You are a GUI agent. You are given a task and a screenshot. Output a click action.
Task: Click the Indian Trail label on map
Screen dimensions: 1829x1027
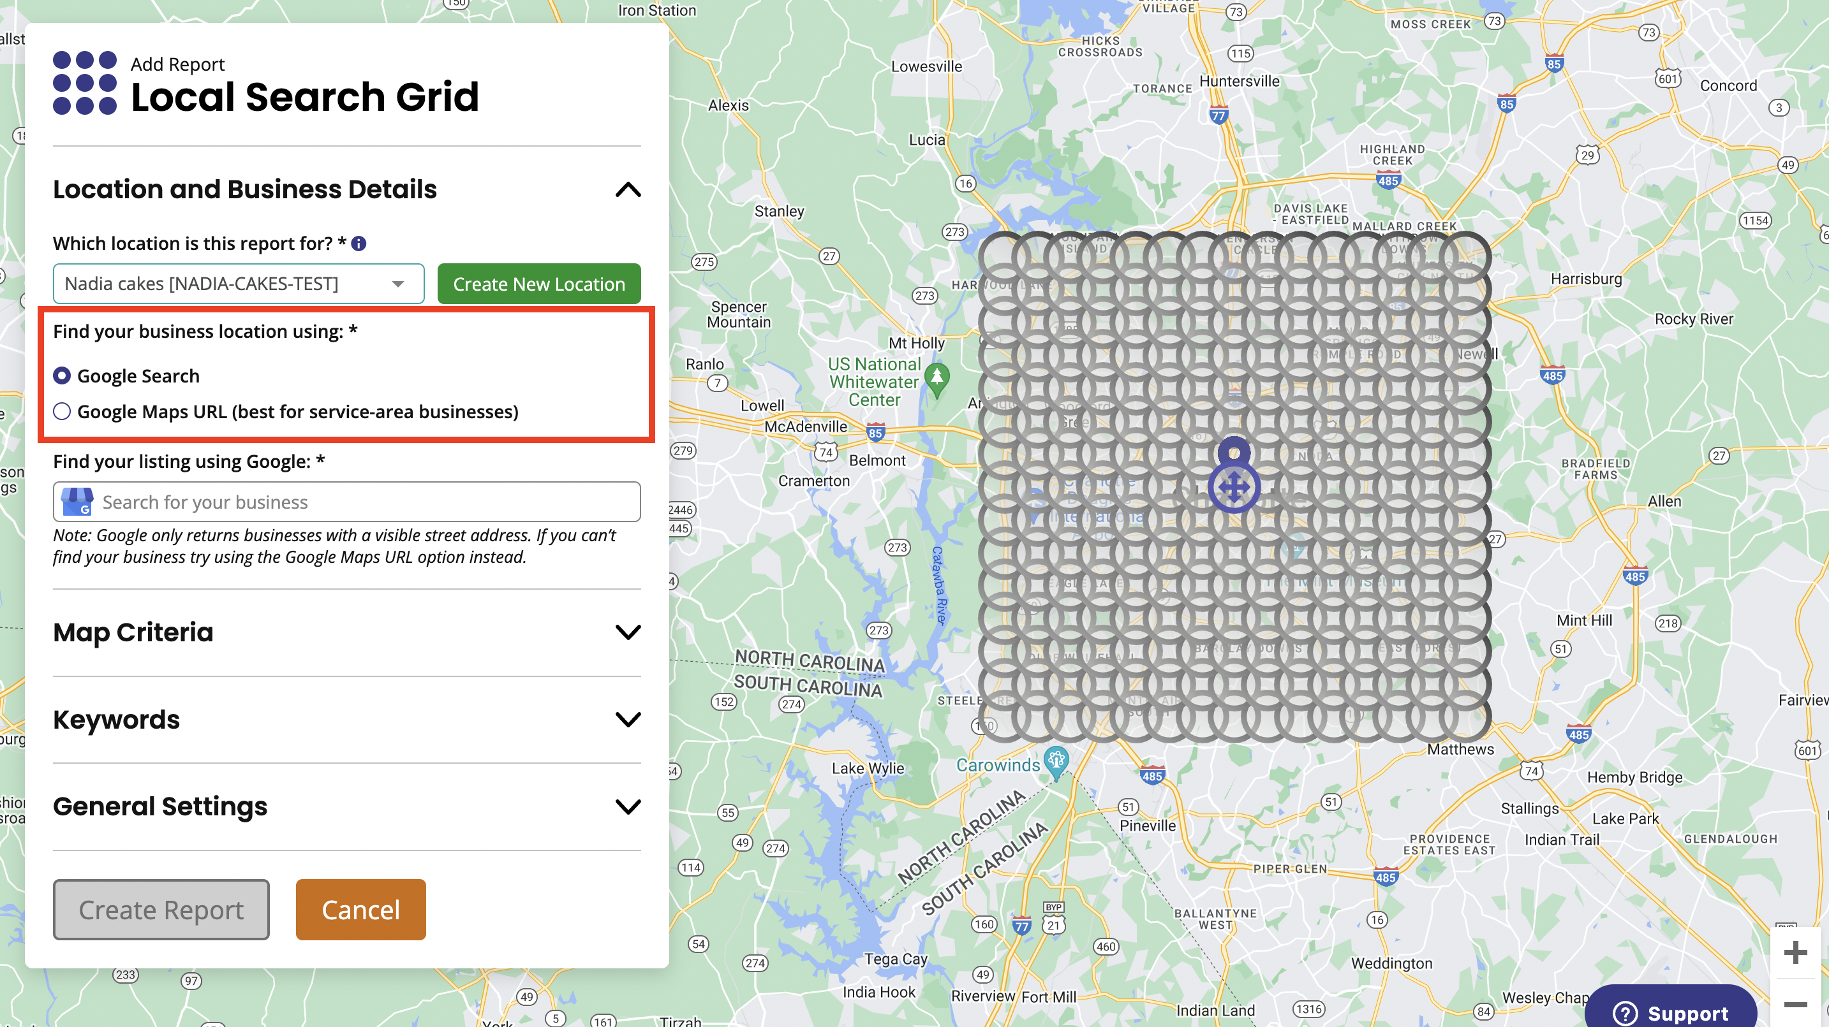coord(1562,840)
